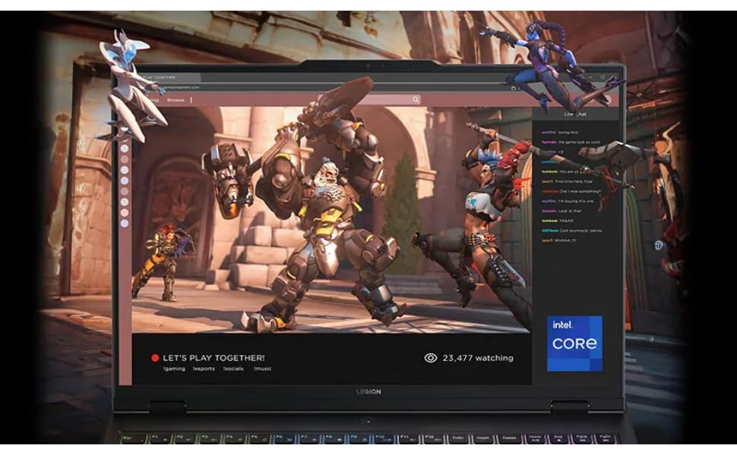
Task: Open the !music tag
Action: click(263, 369)
